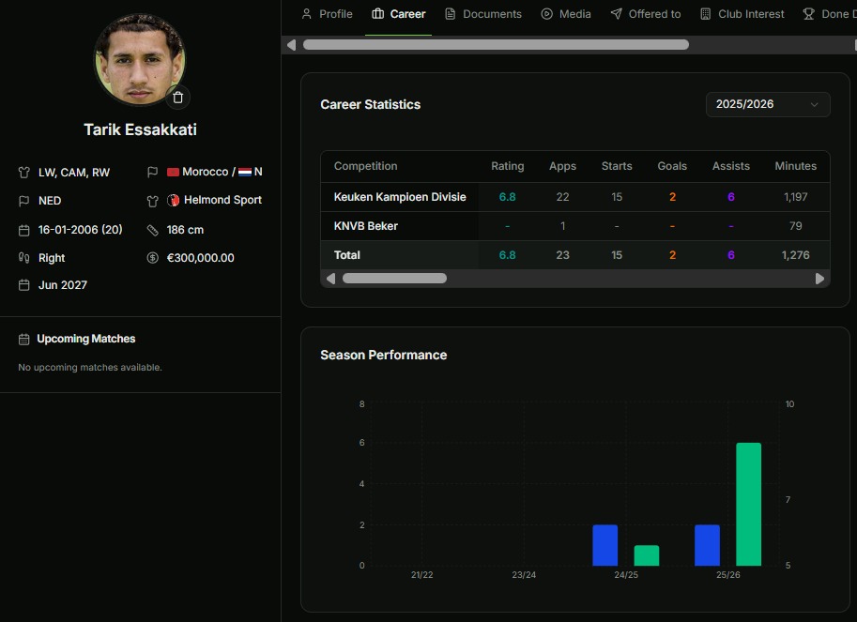Viewport: 857px width, 622px height.
Task: Click the footprint icon beside Right
Action: coord(24,258)
